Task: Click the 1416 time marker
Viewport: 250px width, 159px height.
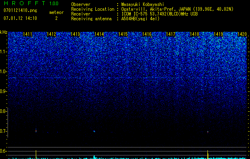Action: tap(147, 34)
